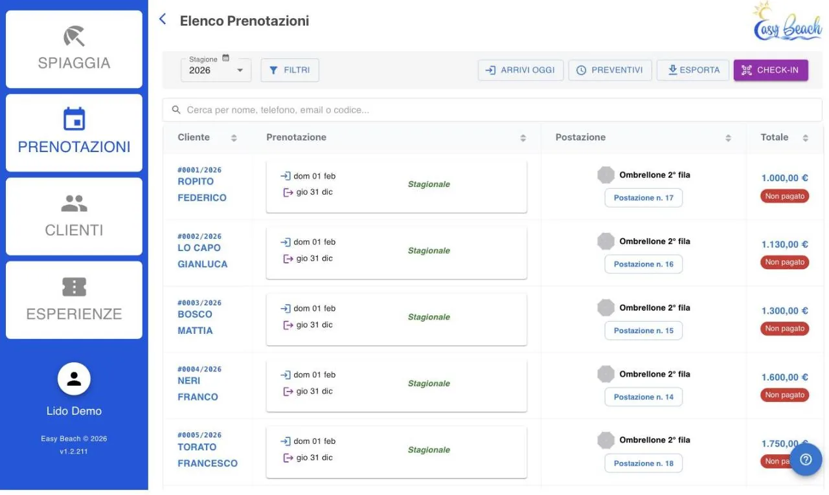829x495 pixels.
Task: Click ESPORTA to export bookings
Action: pyautogui.click(x=693, y=70)
